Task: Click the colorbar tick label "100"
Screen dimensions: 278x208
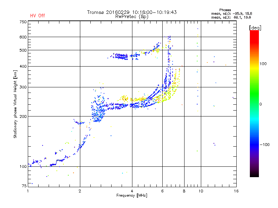Action: click(263, 64)
